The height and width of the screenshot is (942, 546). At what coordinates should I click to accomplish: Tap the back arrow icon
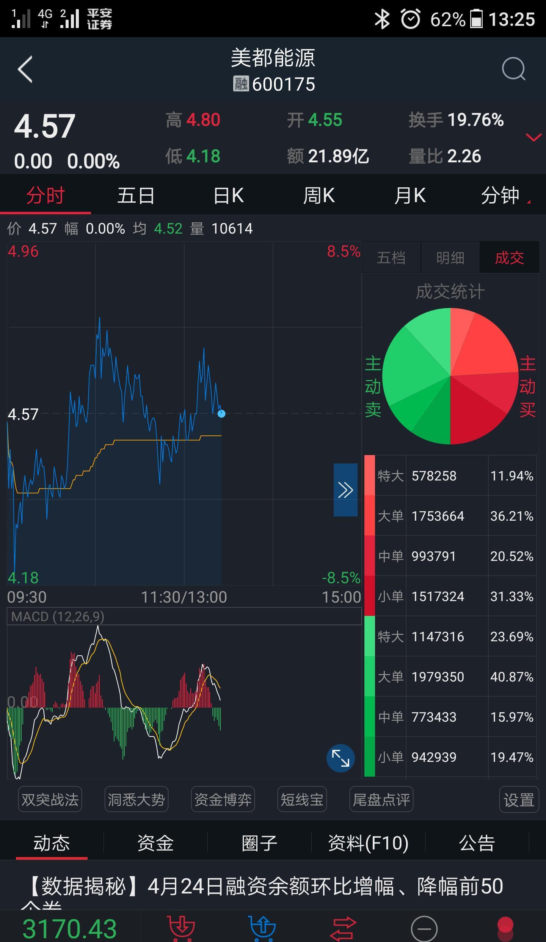pos(25,69)
